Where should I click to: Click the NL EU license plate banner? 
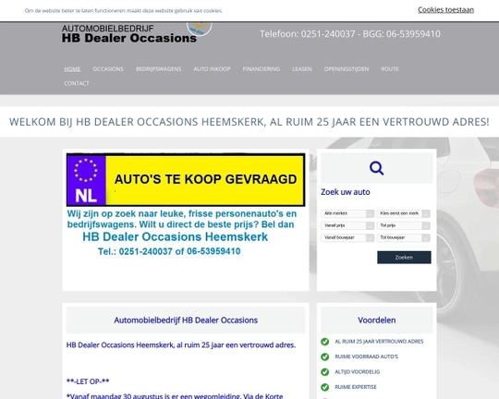pos(186,180)
